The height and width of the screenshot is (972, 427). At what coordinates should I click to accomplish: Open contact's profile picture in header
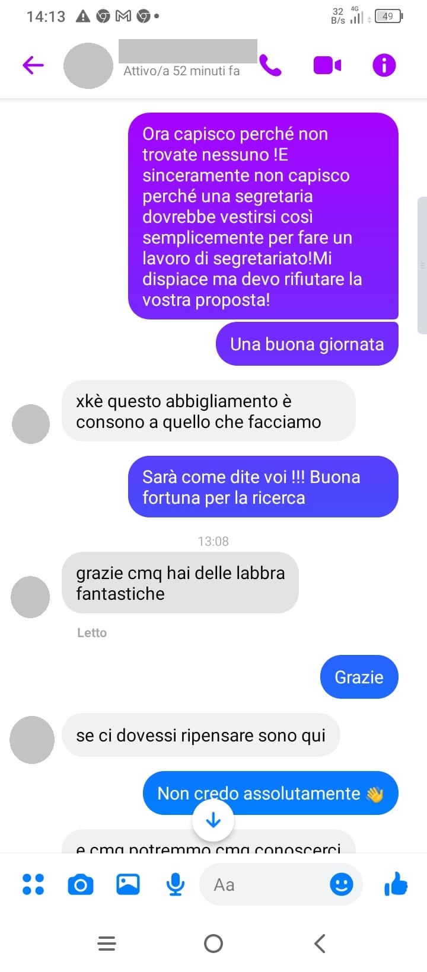coord(88,65)
